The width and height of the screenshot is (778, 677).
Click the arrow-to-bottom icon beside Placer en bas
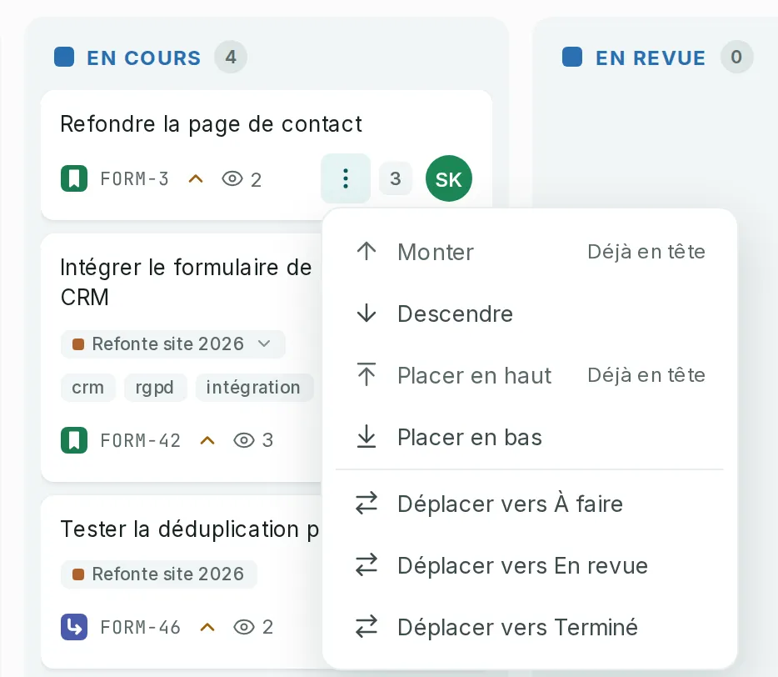pos(367,436)
